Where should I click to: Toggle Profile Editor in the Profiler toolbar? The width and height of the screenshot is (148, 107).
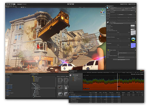point(100,73)
